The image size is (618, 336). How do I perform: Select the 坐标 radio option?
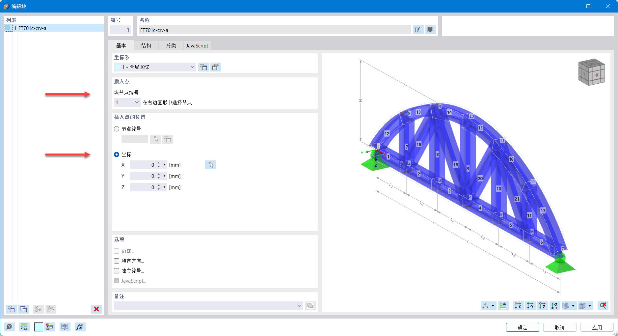pyautogui.click(x=117, y=154)
